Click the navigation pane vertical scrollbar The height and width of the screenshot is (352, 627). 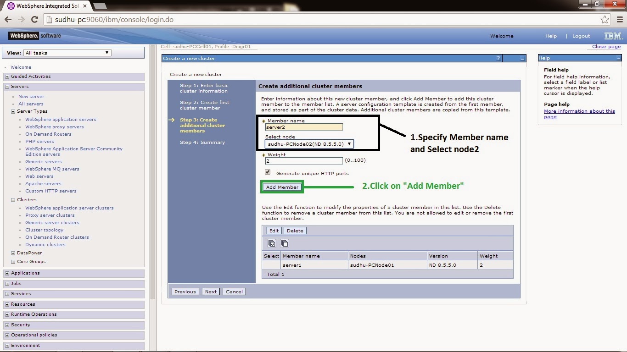click(x=153, y=172)
